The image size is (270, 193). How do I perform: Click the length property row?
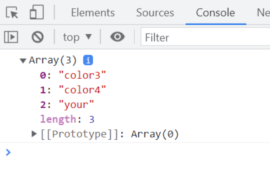point(67,119)
